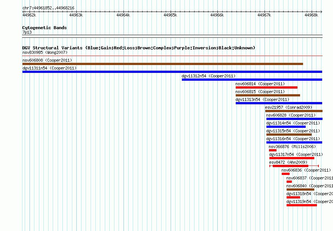Select the dgv11313n54 blue gain bar

point(279,103)
